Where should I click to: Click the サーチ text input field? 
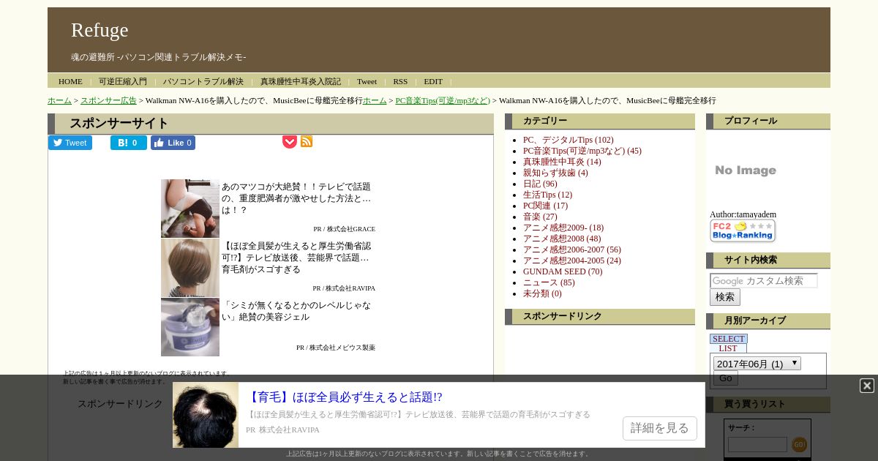point(757,444)
